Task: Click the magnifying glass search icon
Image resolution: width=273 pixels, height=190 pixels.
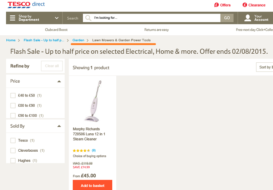Action: coord(88,18)
